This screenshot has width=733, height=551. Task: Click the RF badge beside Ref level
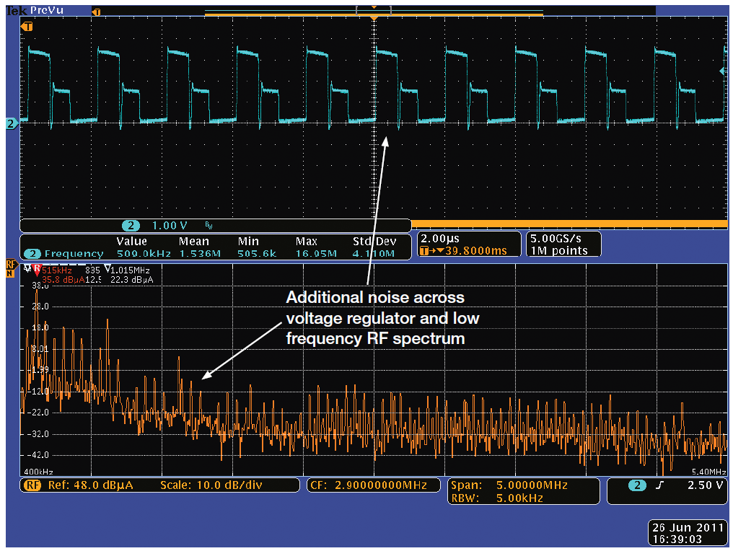33,485
